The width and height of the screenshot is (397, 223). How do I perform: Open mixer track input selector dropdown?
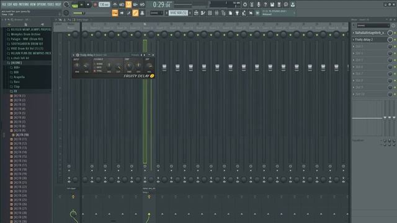[373, 25]
